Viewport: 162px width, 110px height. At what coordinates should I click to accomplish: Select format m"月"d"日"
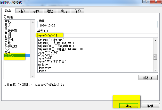point(46,55)
